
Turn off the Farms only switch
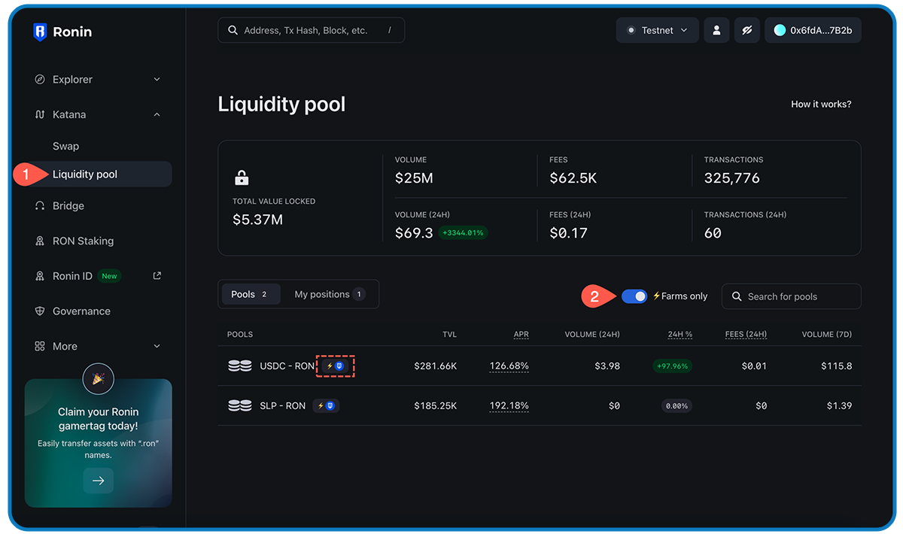(x=634, y=296)
